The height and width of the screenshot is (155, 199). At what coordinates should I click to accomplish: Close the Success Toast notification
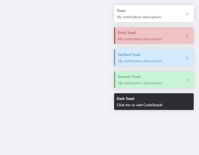pos(187,80)
